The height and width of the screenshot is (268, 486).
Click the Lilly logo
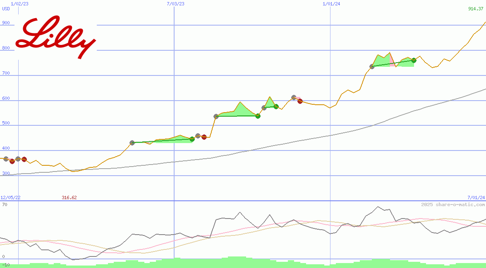coord(55,37)
